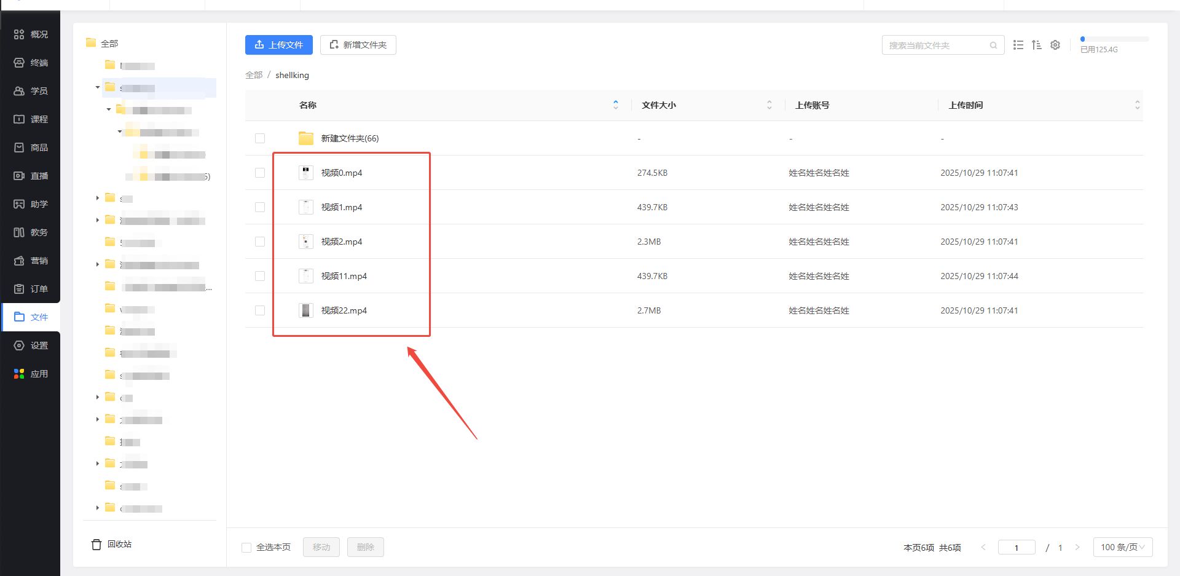This screenshot has width=1180, height=576.
Task: Collapse the shellking folder tree arrow
Action: tap(98, 87)
